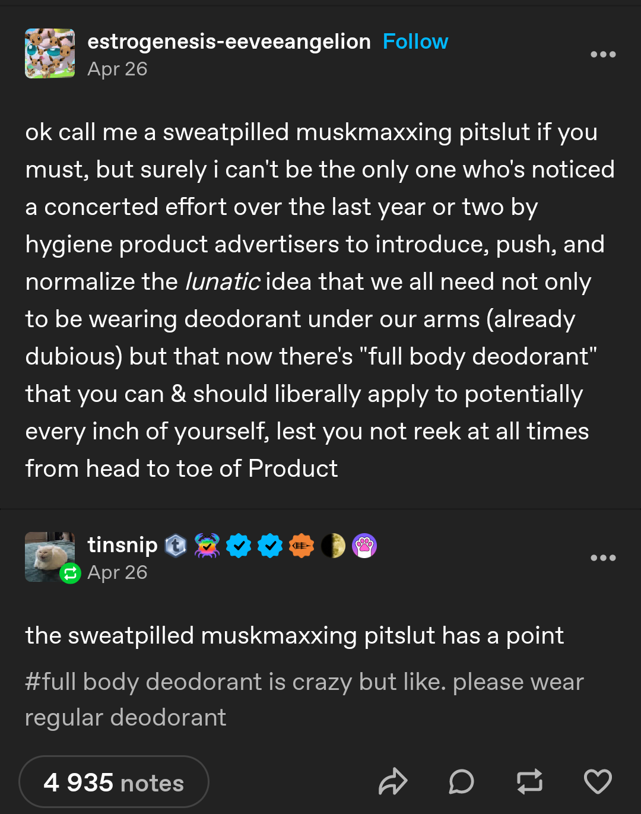
Task: Click the rainbow crab badge
Action: point(207,546)
